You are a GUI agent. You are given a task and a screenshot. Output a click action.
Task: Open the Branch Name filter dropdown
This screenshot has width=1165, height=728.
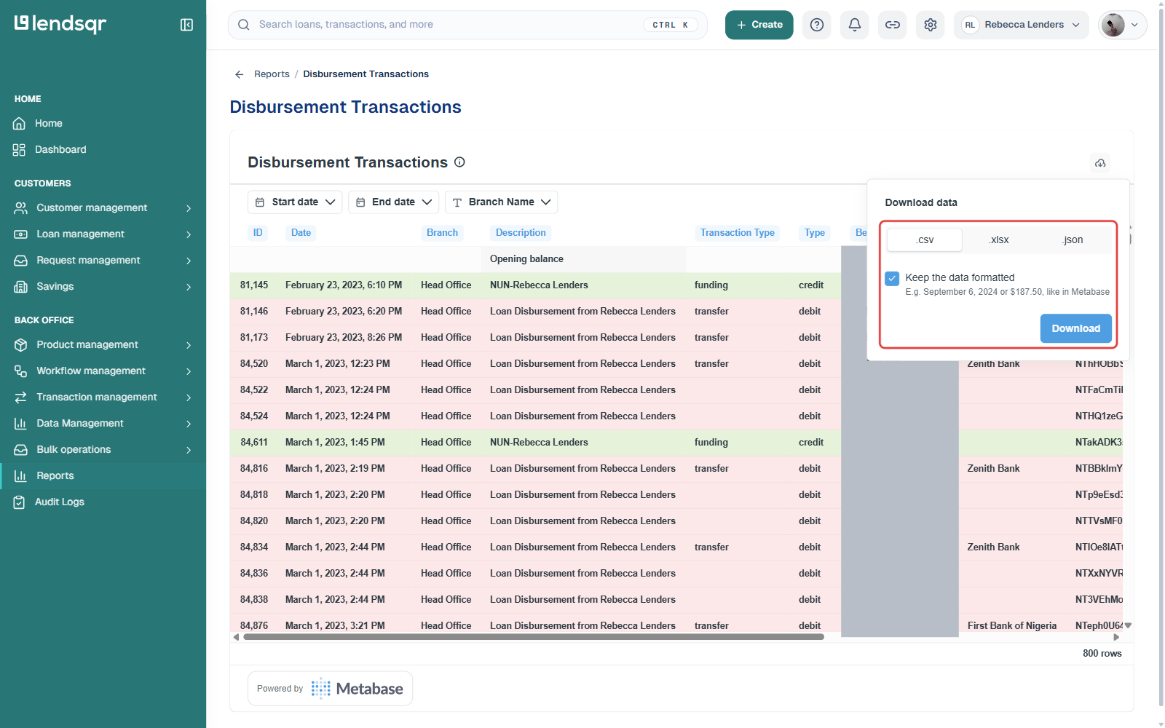coord(502,202)
